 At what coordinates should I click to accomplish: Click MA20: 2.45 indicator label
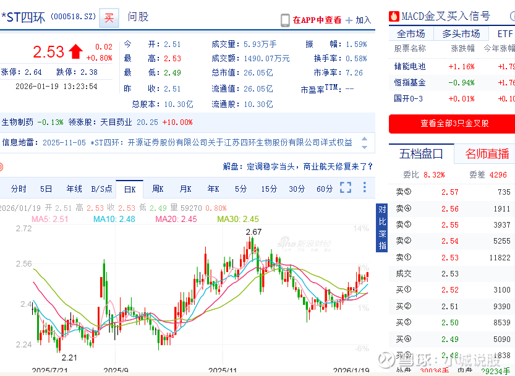[176, 219]
